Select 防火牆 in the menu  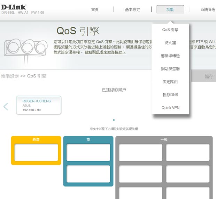[x=170, y=43]
